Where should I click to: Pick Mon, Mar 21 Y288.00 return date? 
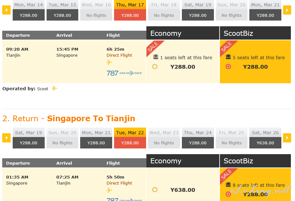(x=96, y=138)
